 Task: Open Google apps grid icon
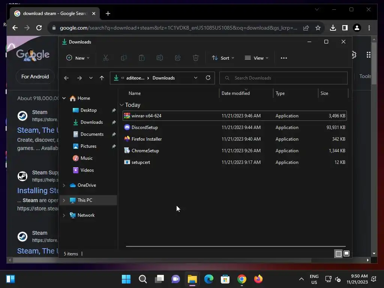click(368, 55)
